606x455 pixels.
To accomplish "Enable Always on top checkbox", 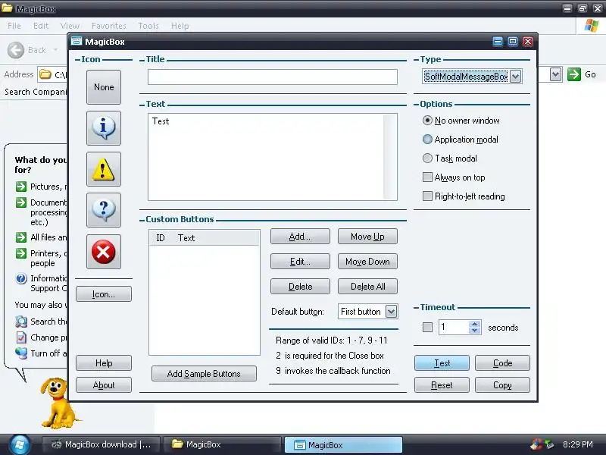I will coord(427,177).
